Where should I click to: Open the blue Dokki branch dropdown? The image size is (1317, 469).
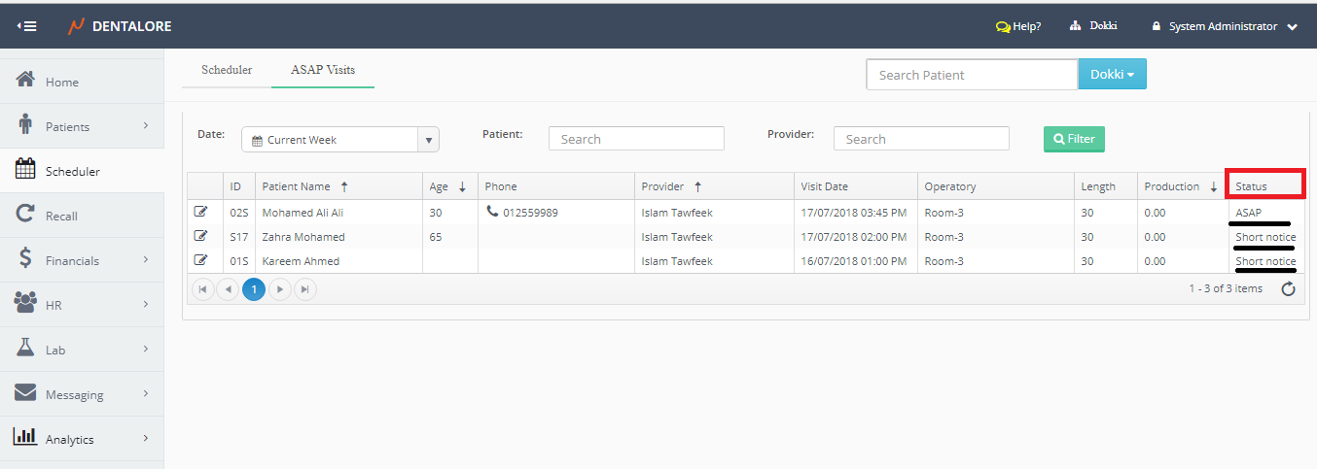click(1112, 74)
